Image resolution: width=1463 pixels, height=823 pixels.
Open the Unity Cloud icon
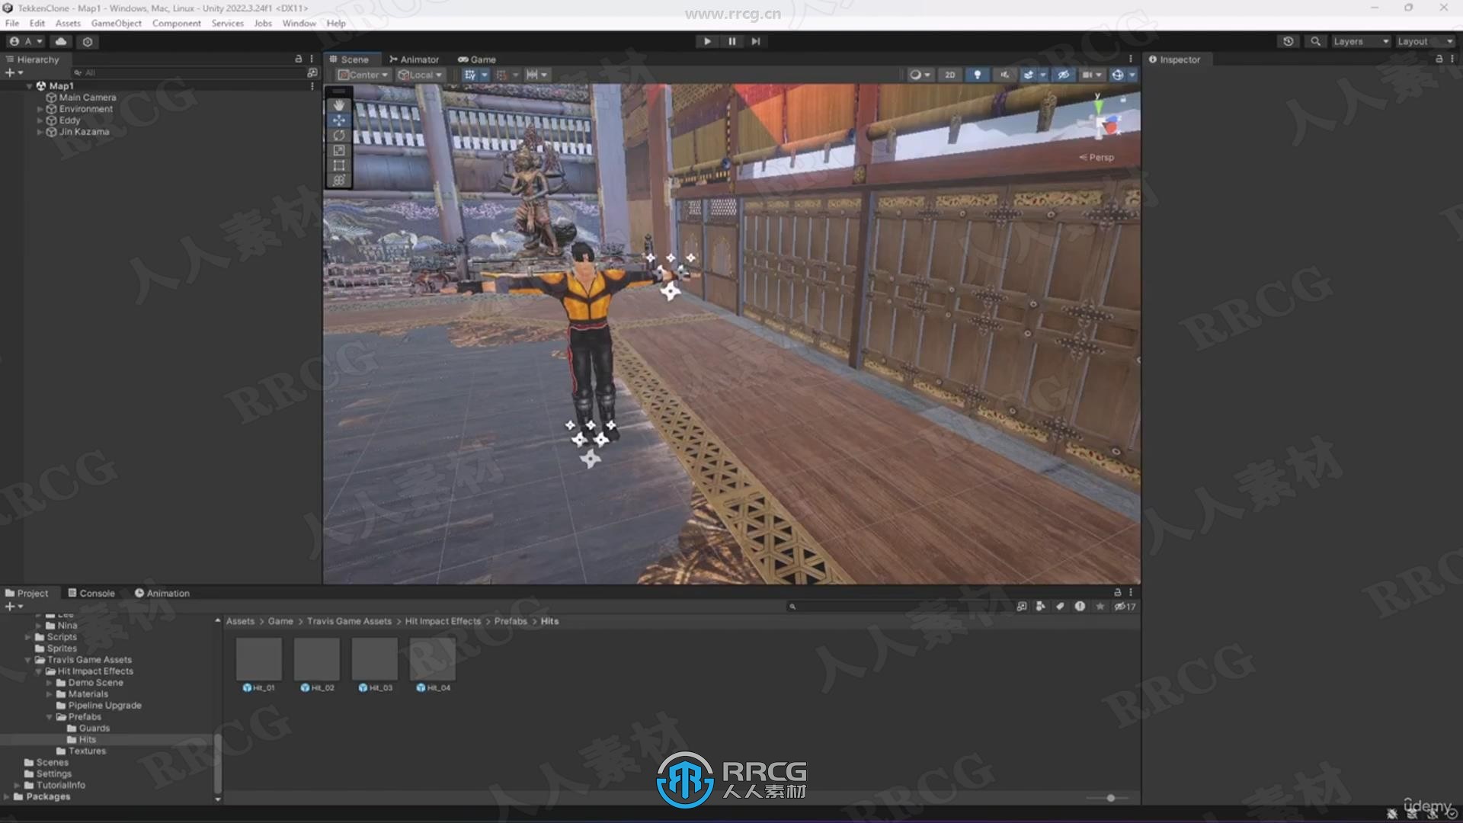[x=61, y=41]
